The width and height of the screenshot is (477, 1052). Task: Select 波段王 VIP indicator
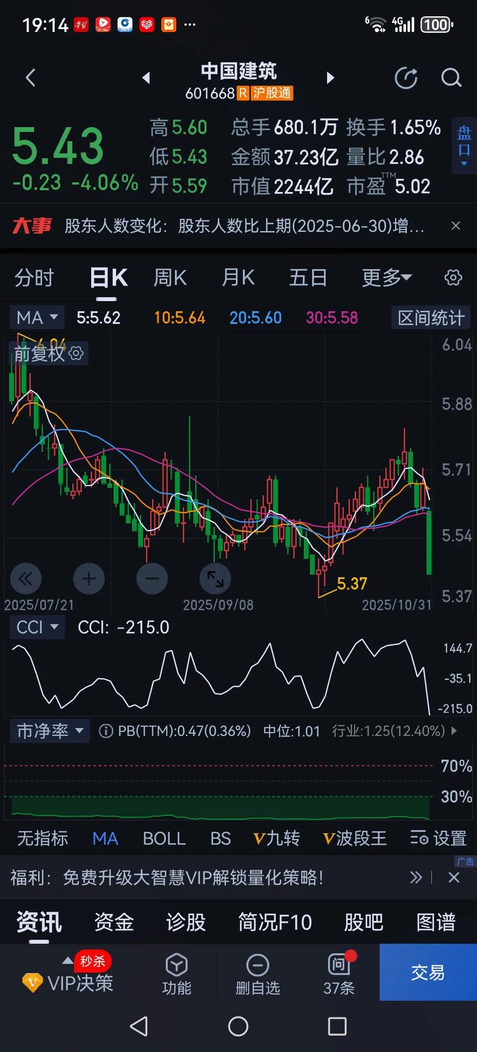(355, 838)
